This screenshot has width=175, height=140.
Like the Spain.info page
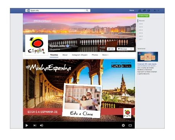click(x=111, y=49)
